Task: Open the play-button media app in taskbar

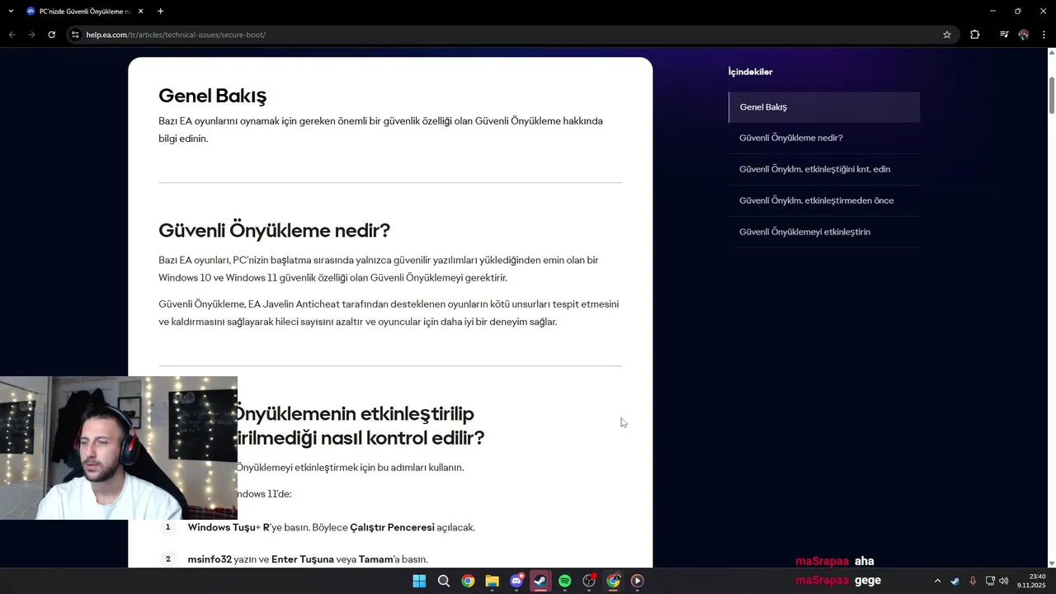Action: click(638, 581)
